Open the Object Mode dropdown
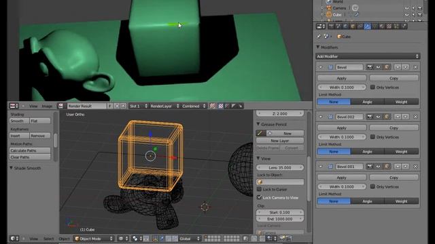The image size is (435, 244). [94, 239]
